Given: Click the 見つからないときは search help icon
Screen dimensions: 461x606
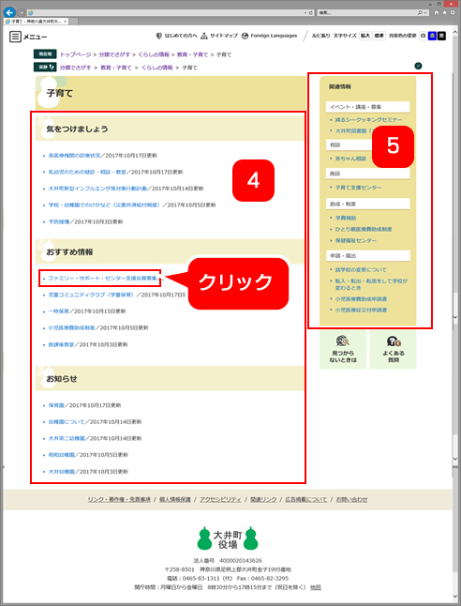Looking at the screenshot, I should pos(343,349).
